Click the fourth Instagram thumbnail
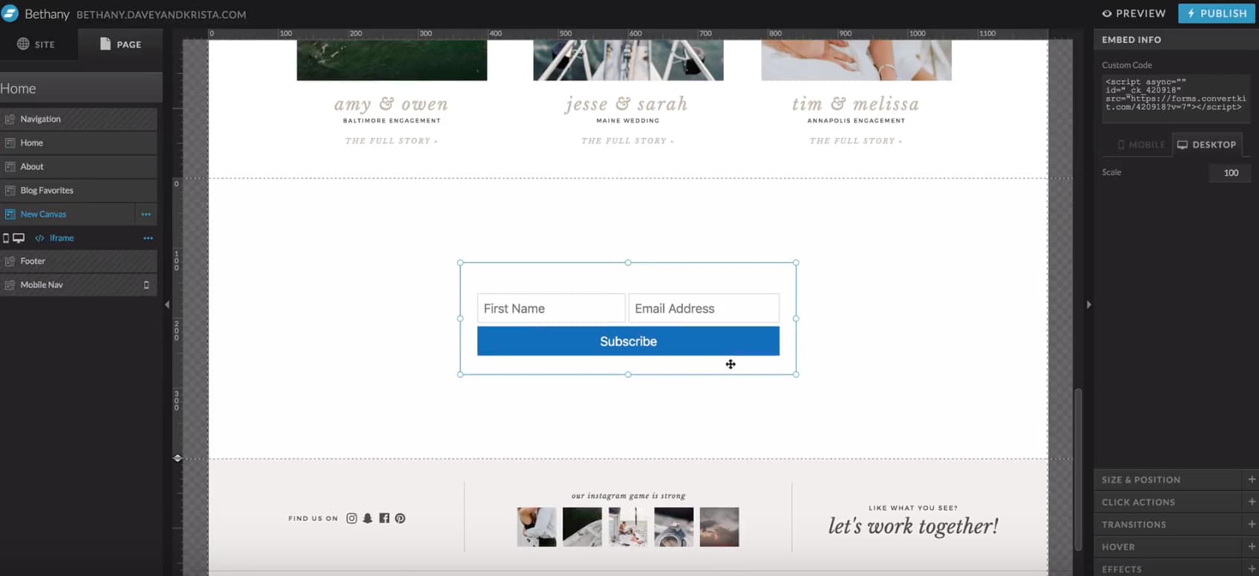Screen dimensions: 1259x576 click(x=674, y=527)
